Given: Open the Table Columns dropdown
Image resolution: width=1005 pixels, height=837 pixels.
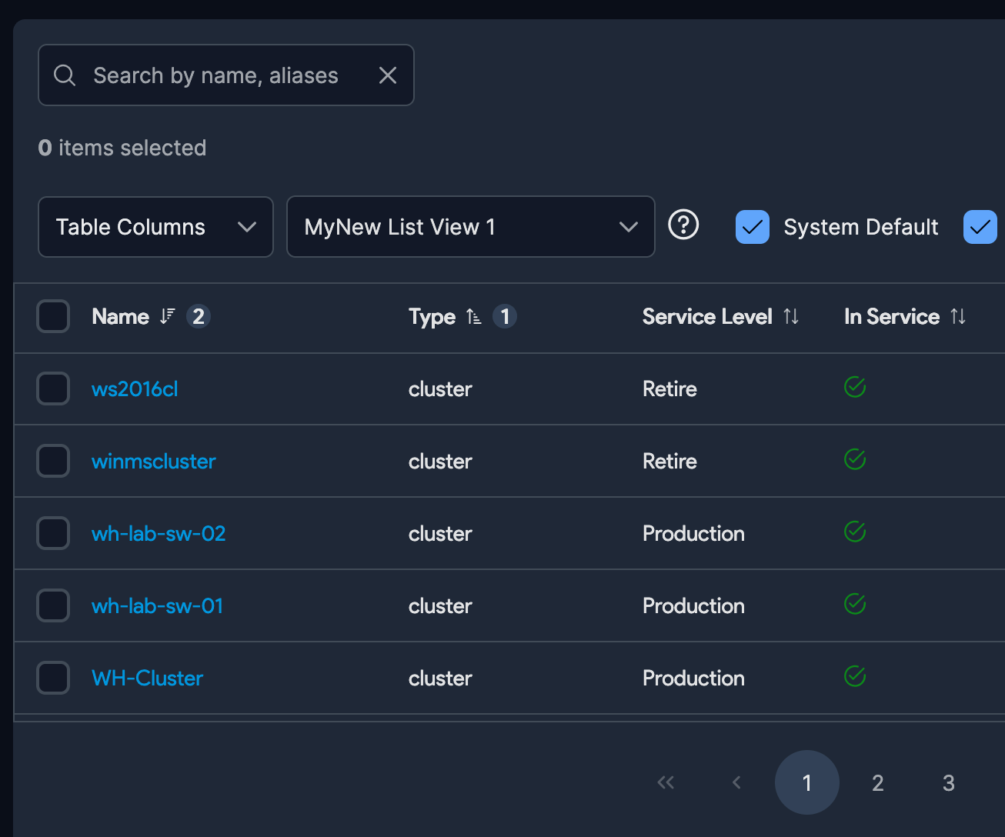Looking at the screenshot, I should [x=155, y=226].
